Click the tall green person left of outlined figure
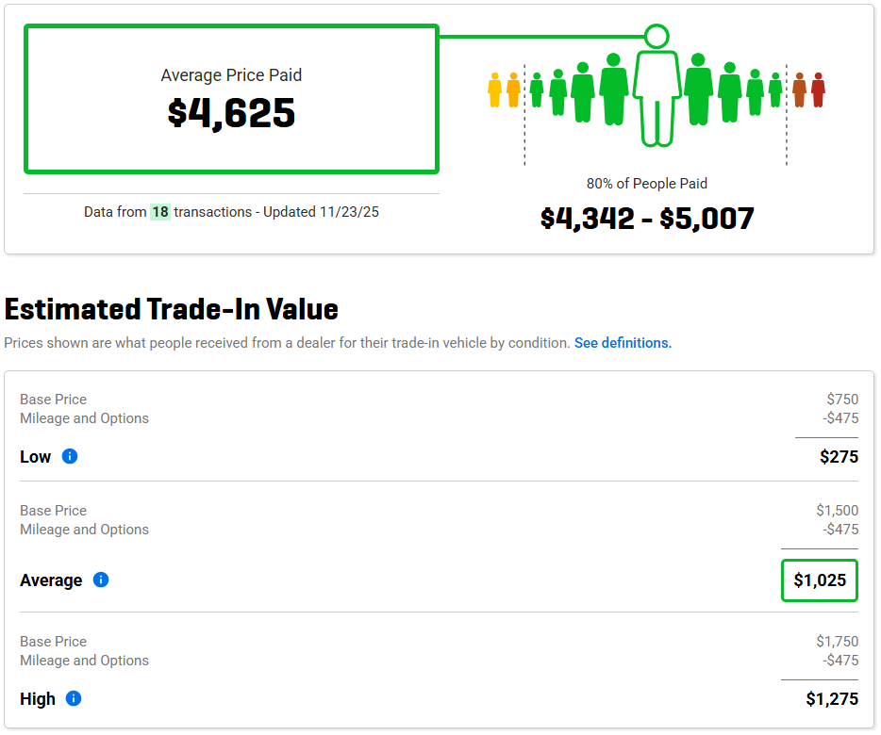The width and height of the screenshot is (881, 735). tap(614, 89)
